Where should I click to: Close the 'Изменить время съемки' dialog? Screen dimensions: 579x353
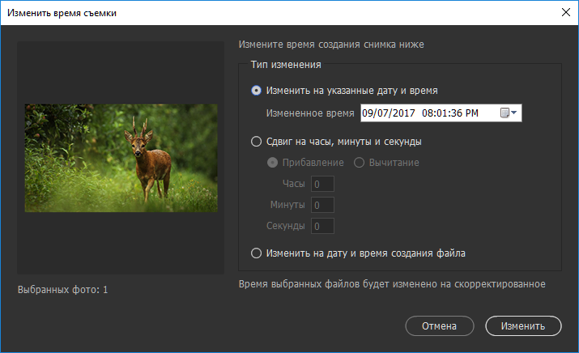click(x=566, y=13)
